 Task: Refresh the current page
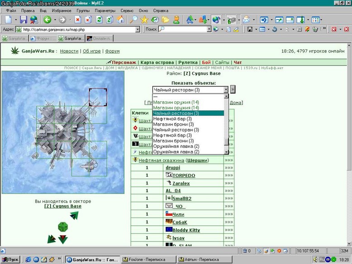pos(99,20)
